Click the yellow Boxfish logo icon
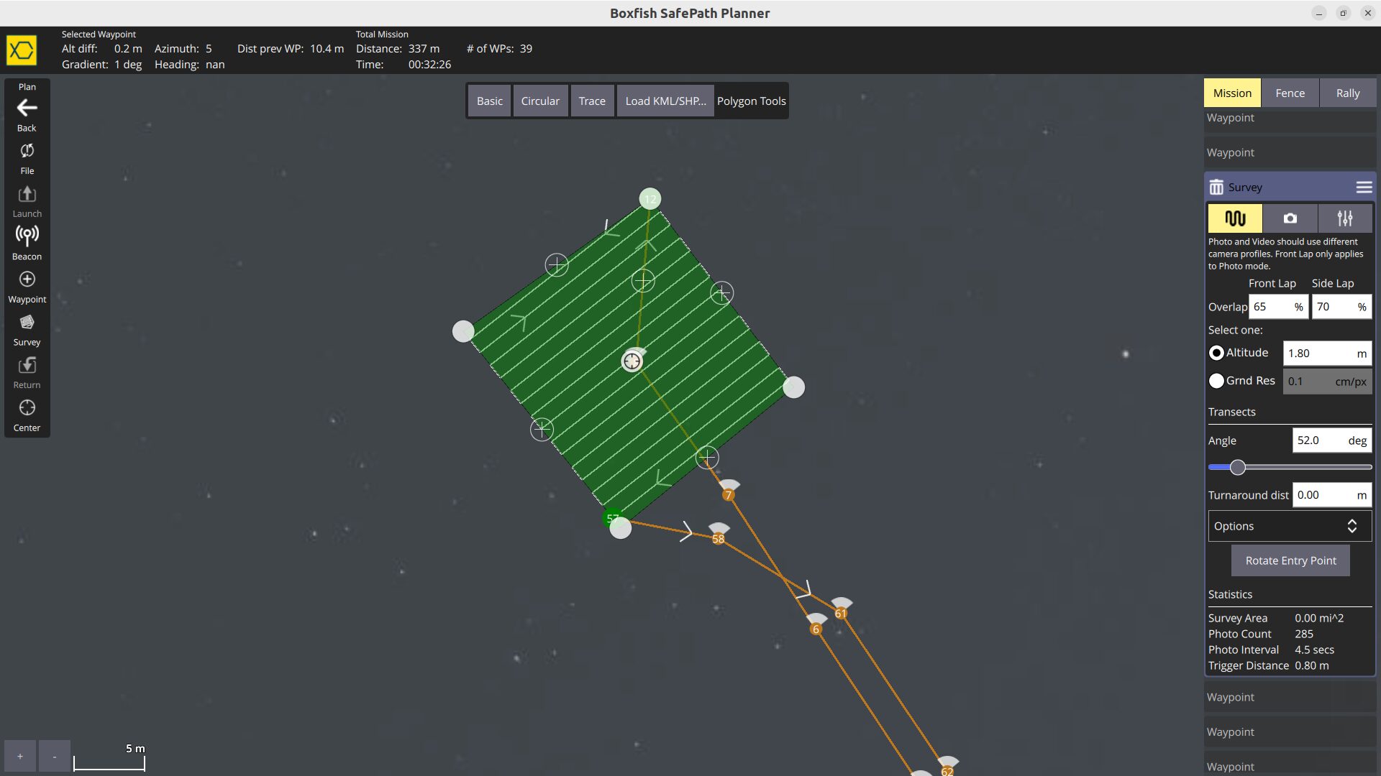Screen dimensions: 1381x776 coord(22,50)
